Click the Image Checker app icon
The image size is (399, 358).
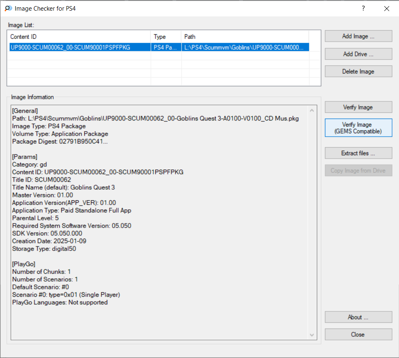pos(8,9)
